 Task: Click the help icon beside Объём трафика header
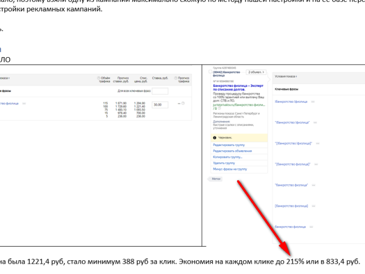(x=99, y=78)
